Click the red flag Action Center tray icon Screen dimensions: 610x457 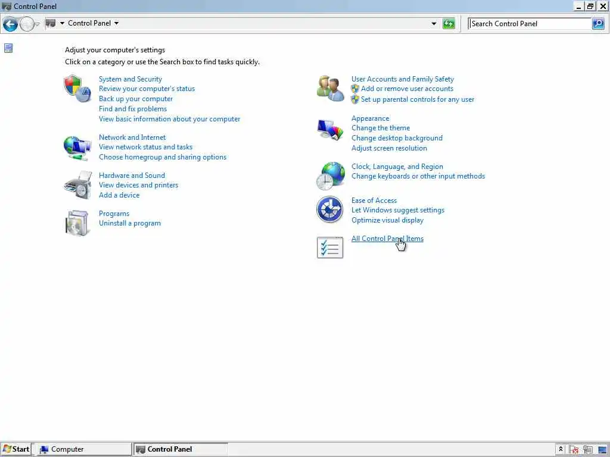tap(574, 450)
